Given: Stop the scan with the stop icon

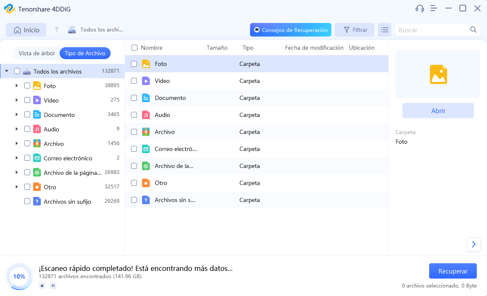Looking at the screenshot, I should [42, 285].
